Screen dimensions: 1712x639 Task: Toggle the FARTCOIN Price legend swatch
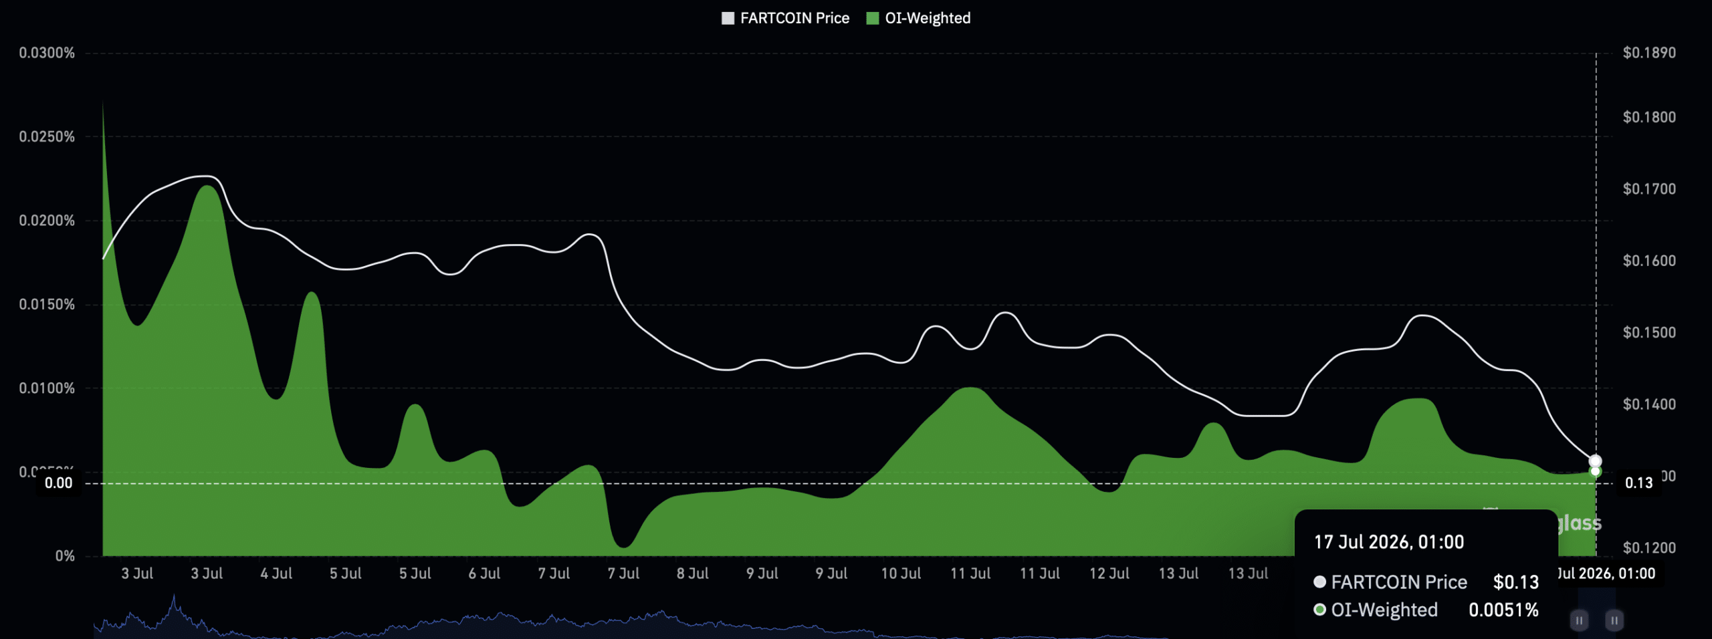pos(728,18)
